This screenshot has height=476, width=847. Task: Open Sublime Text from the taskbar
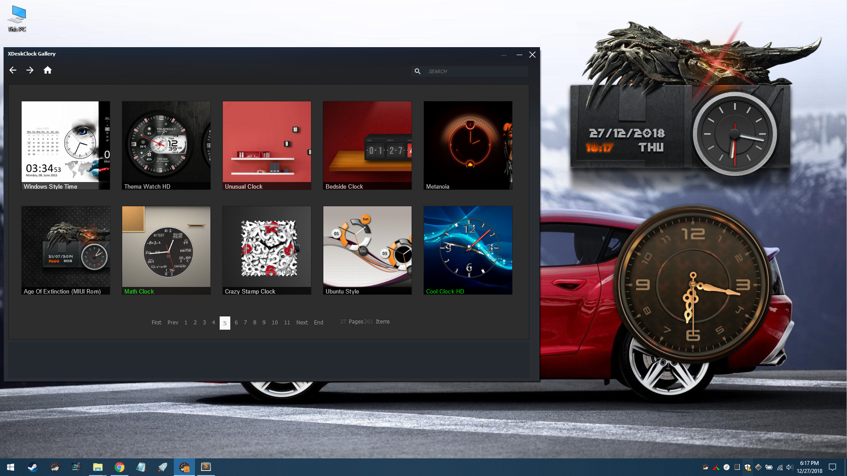(206, 467)
